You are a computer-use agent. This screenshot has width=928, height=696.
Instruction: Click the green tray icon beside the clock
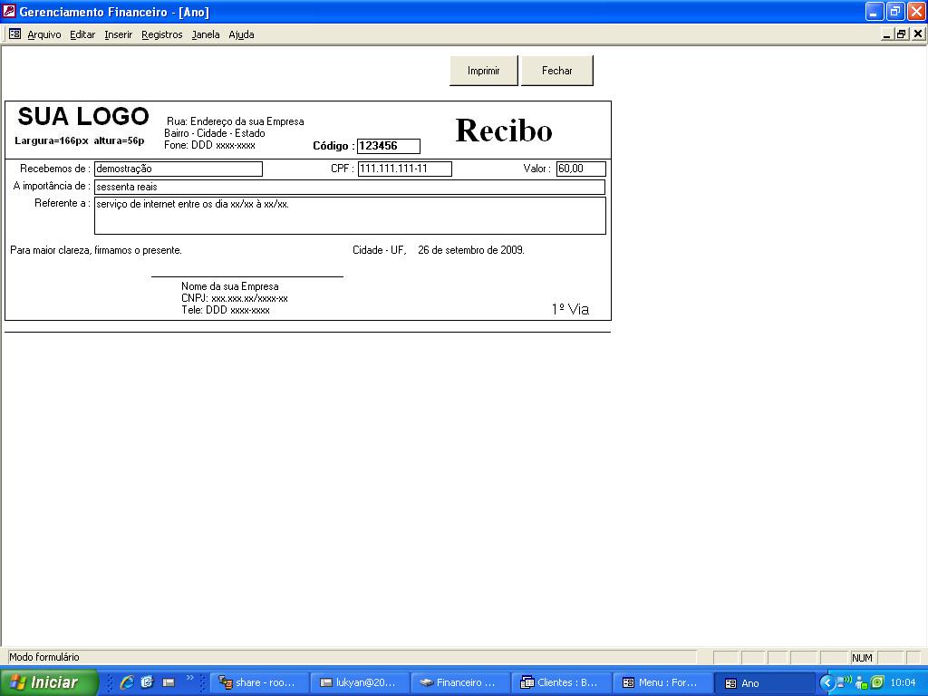tap(877, 682)
